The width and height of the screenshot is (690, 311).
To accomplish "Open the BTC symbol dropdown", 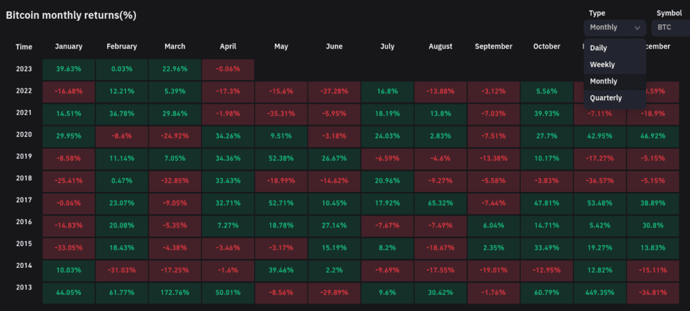I will click(669, 28).
